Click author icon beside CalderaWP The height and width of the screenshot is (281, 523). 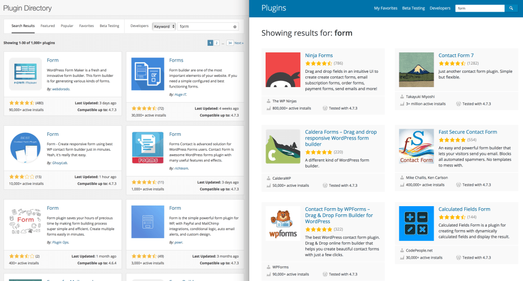(x=269, y=178)
